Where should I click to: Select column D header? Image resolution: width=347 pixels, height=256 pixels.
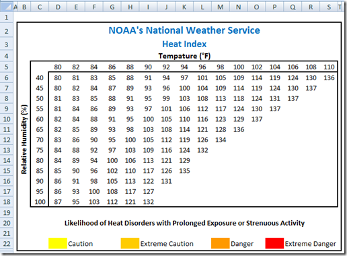click(58, 7)
